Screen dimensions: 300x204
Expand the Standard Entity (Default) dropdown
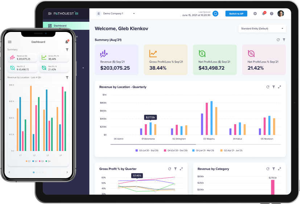pyautogui.click(x=262, y=28)
